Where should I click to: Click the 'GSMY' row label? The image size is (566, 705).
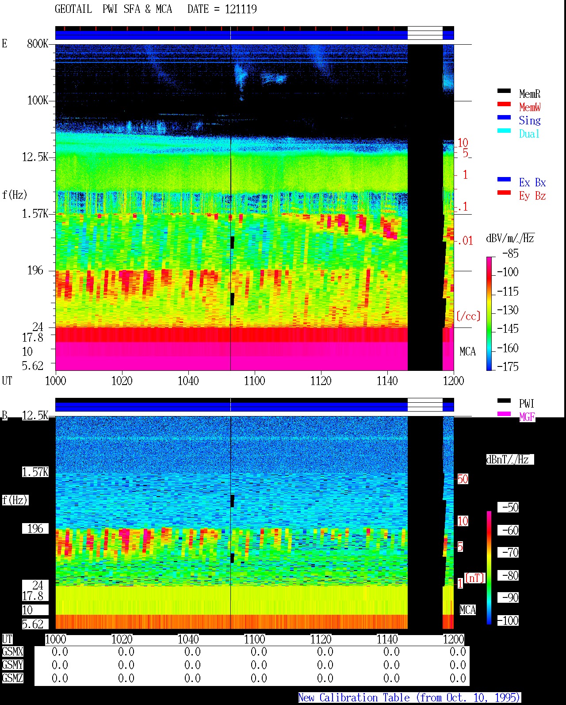[12, 665]
